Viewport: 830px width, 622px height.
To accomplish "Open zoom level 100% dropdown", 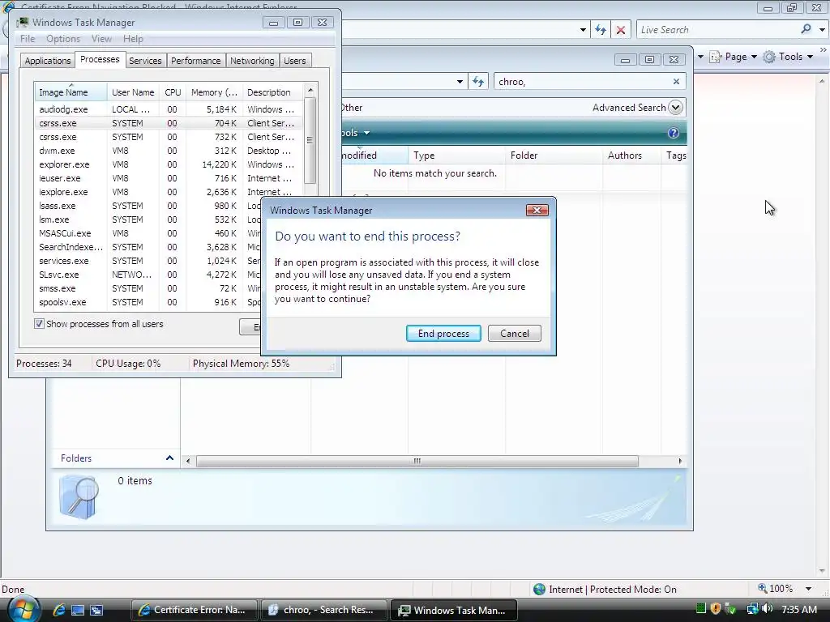I will click(808, 589).
